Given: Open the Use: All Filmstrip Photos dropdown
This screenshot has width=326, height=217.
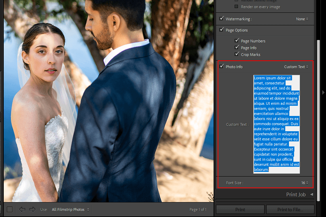Looking at the screenshot, I should click(71, 210).
